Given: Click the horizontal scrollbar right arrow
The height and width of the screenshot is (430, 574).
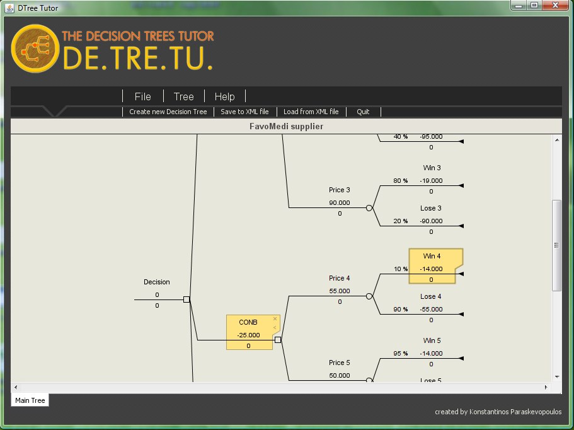Looking at the screenshot, I should [546, 386].
